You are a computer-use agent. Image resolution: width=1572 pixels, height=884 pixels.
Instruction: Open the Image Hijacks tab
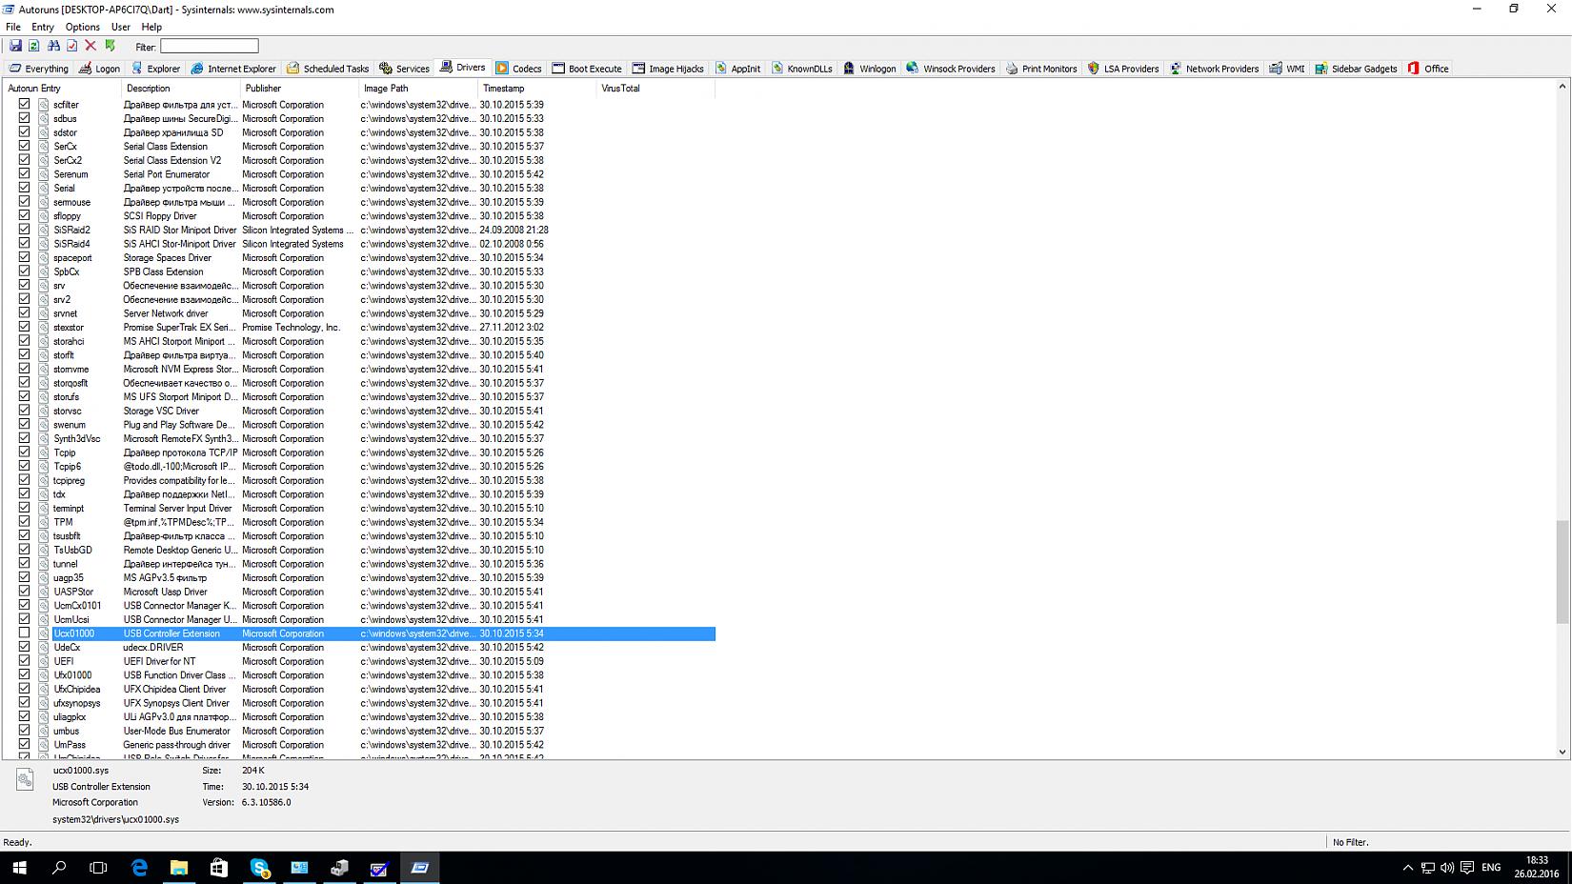[x=668, y=69]
